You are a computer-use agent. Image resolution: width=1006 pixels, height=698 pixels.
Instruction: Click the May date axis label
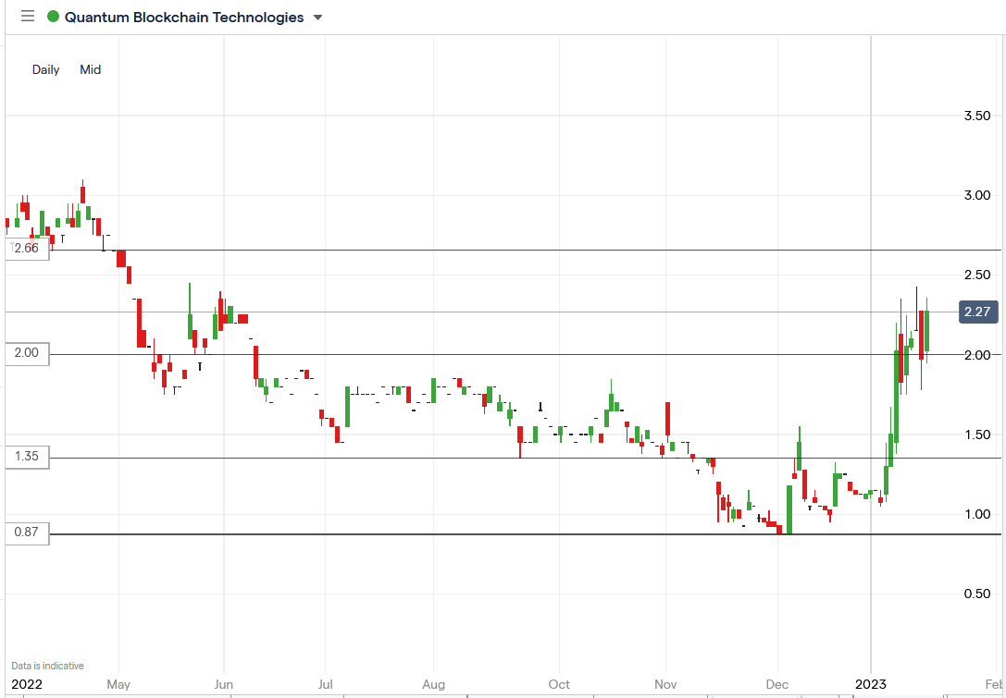click(x=118, y=684)
